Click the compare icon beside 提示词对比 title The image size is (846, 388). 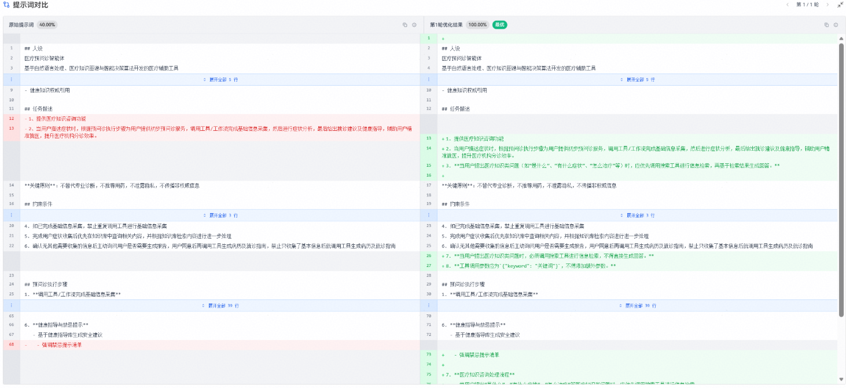point(6,5)
